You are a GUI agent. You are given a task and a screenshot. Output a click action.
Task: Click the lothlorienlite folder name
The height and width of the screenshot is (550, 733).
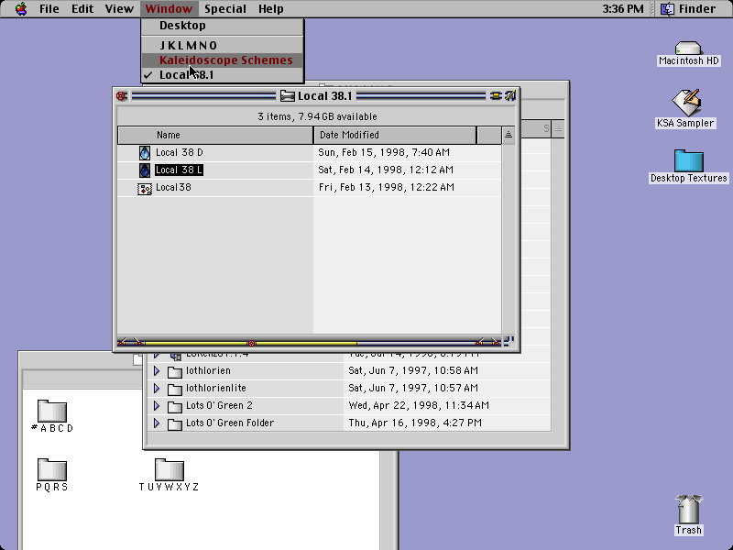pos(216,388)
